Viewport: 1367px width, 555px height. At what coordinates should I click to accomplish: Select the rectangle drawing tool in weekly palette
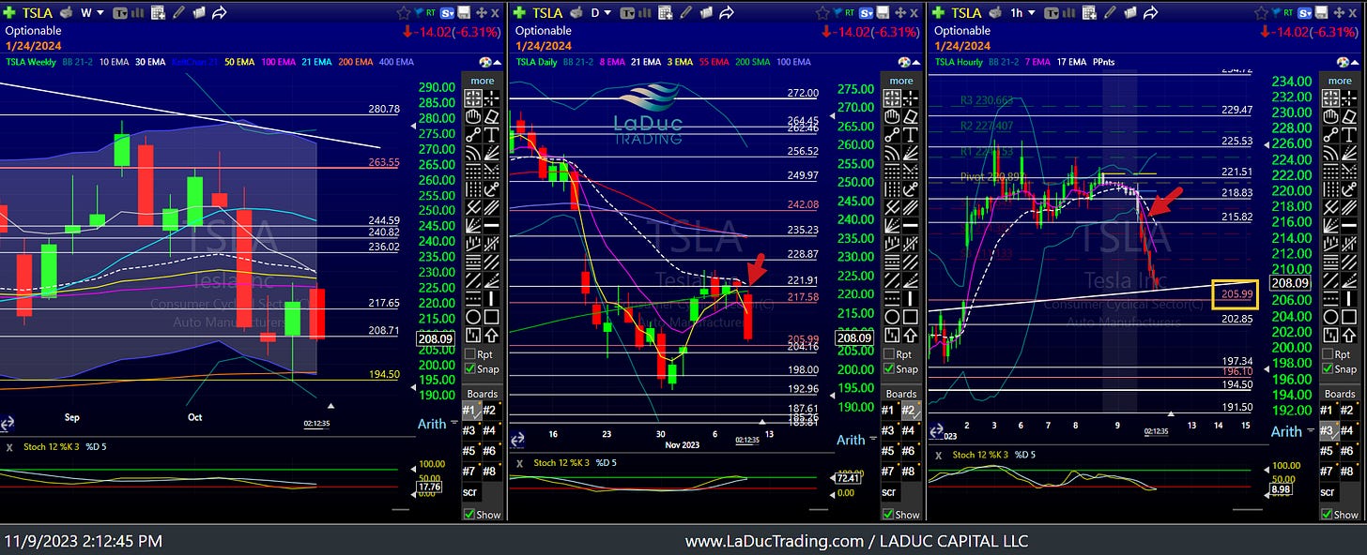tap(491, 317)
